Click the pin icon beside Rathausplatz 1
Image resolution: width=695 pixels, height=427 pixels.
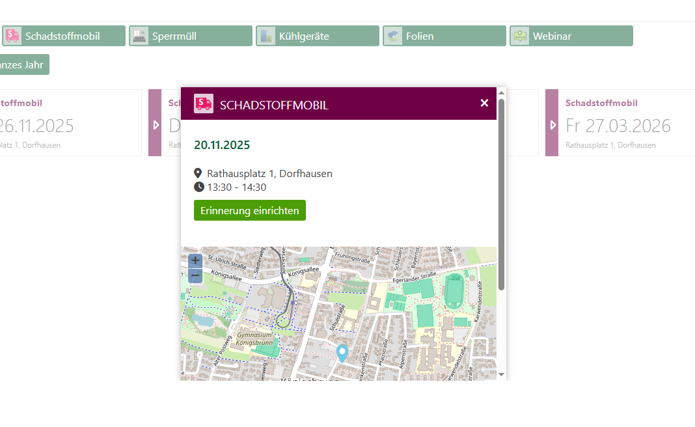point(198,174)
